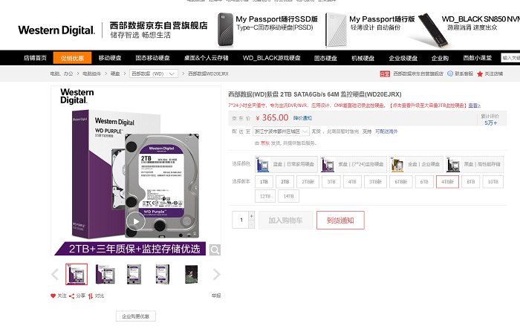The image size is (520, 326).
Task: Click 查看 link in red promo text
Action: pos(474,105)
